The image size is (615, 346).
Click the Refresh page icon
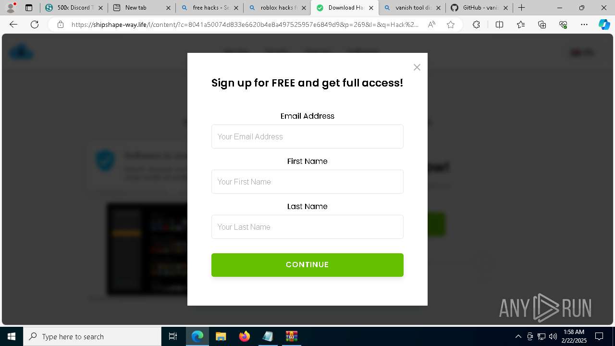[35, 25]
